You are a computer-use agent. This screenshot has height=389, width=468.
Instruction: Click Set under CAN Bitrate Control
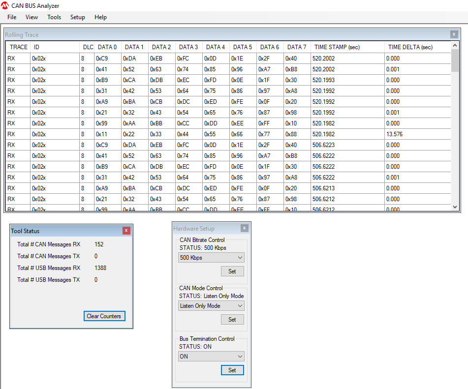coord(232,271)
